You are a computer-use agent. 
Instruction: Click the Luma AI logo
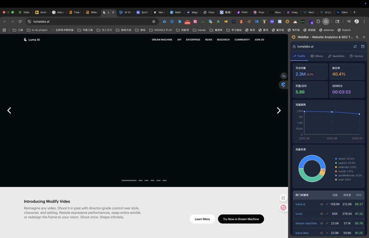(32, 40)
